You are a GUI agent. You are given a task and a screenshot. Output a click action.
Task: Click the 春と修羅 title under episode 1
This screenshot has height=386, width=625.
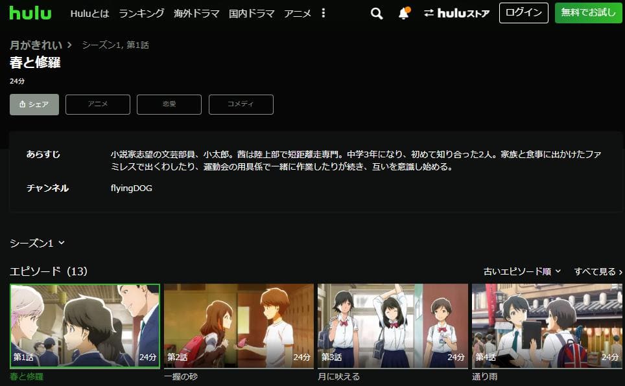tap(27, 376)
